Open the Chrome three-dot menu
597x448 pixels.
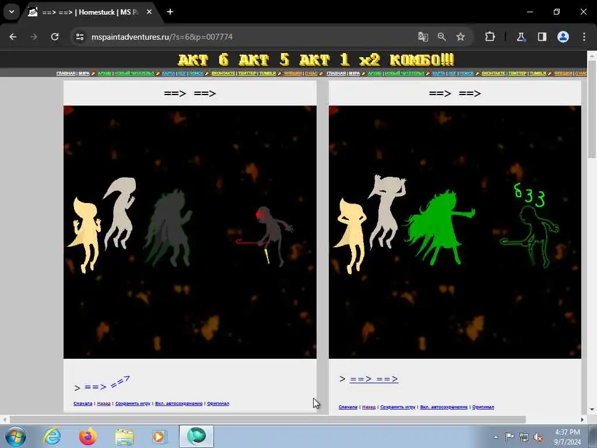(x=584, y=37)
